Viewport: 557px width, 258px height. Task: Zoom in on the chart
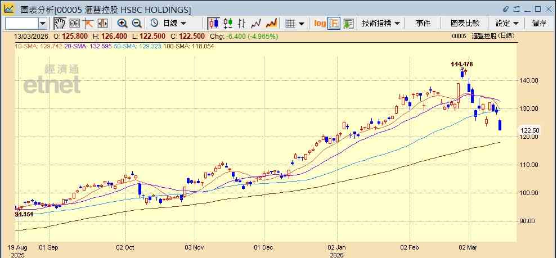[123, 24]
